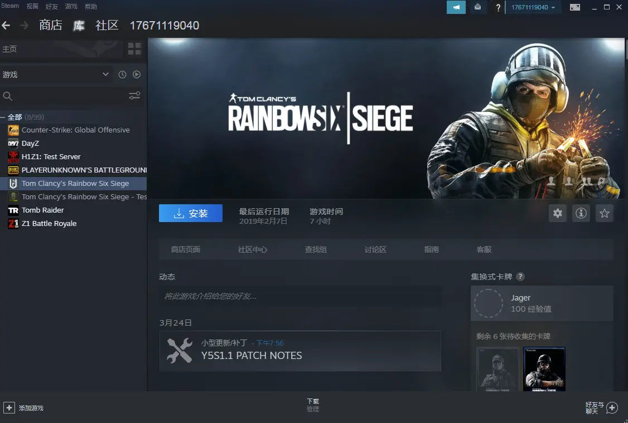
Task: Click the greyed-out trading card thumbnail
Action: pyautogui.click(x=498, y=369)
